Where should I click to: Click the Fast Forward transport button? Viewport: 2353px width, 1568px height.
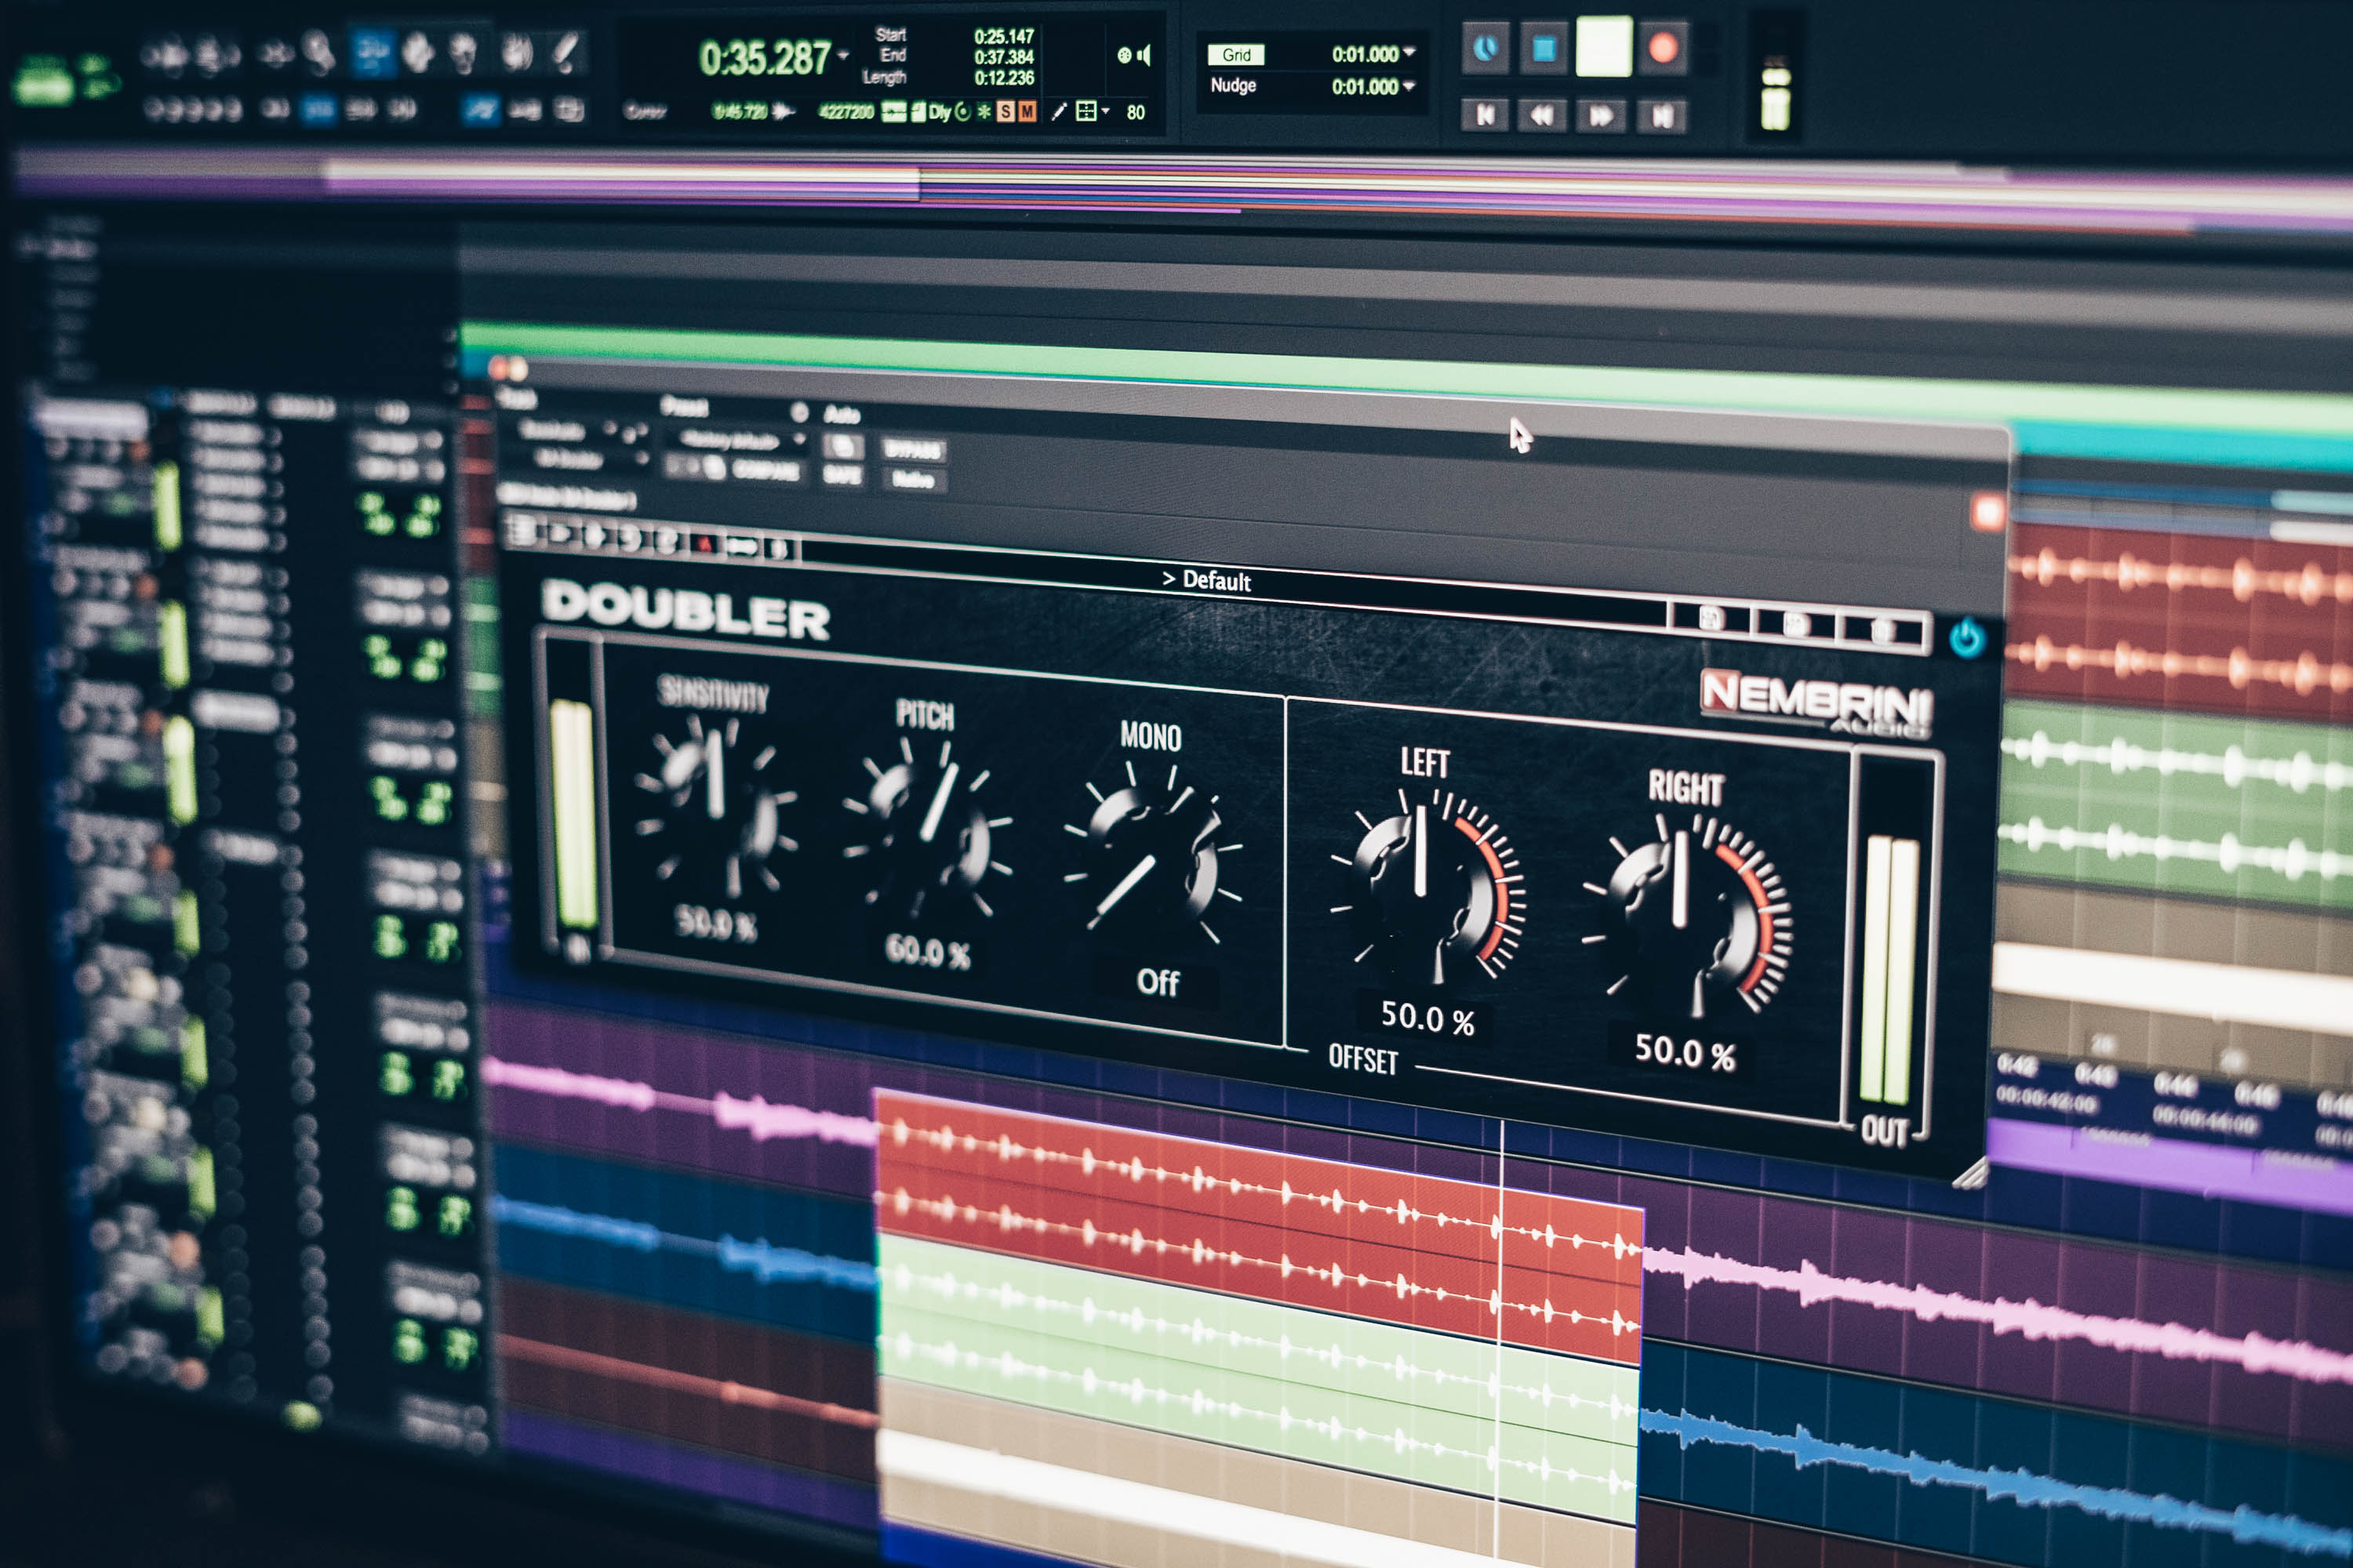[1602, 116]
